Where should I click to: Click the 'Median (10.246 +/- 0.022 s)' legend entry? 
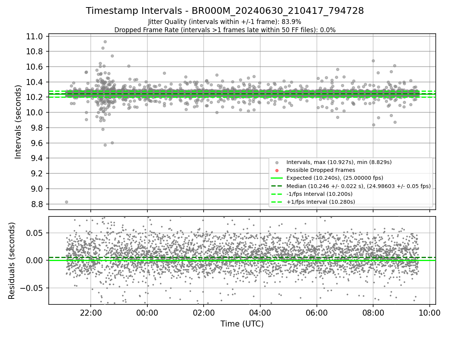click(358, 186)
